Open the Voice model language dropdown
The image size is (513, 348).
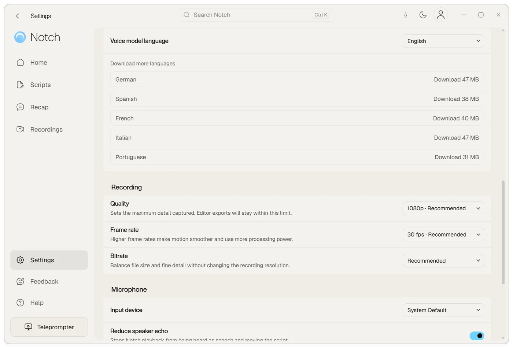pos(443,41)
